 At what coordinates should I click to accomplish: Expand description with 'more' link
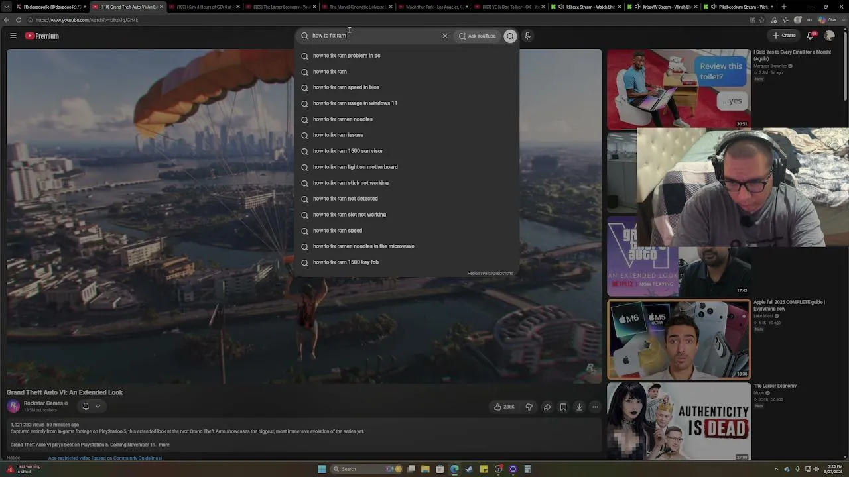pos(164,445)
